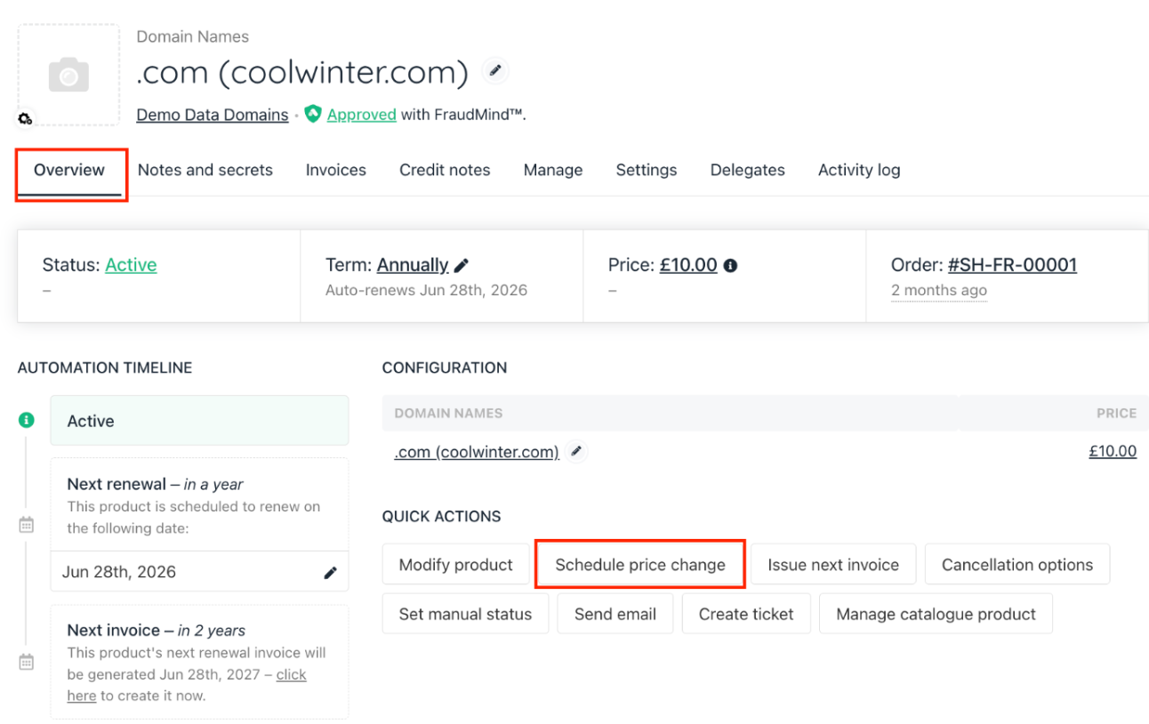Open Cancellation options
Viewport: 1149px width, 724px height.
1017,565
